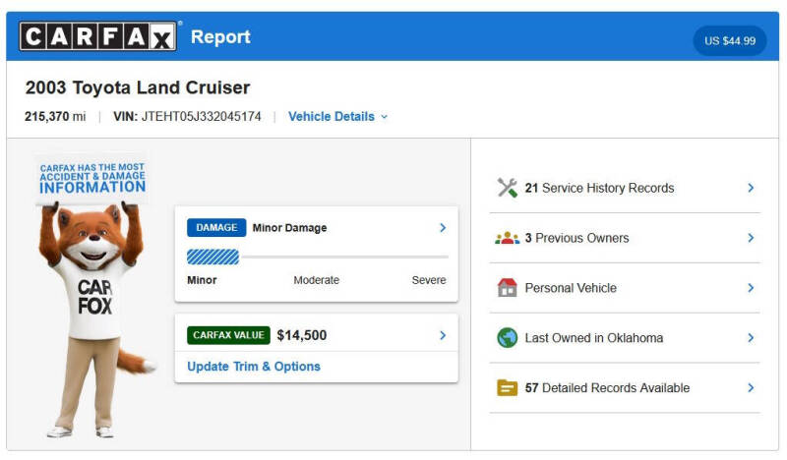787x460 pixels.
Task: Select the Last Owned in Oklahoma row
Action: [x=625, y=337]
